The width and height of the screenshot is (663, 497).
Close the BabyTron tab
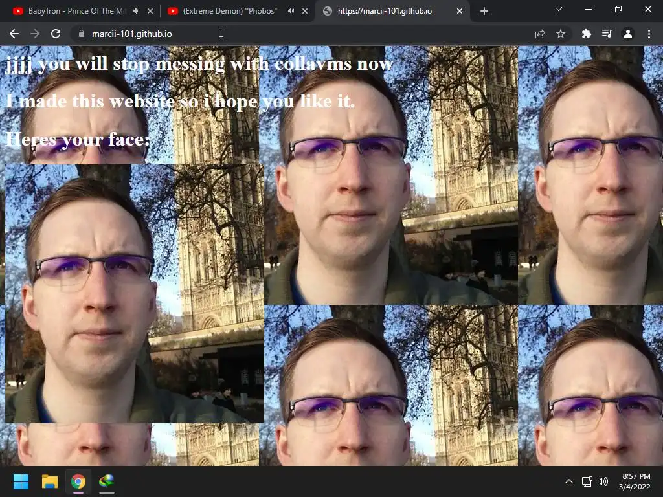(x=150, y=11)
